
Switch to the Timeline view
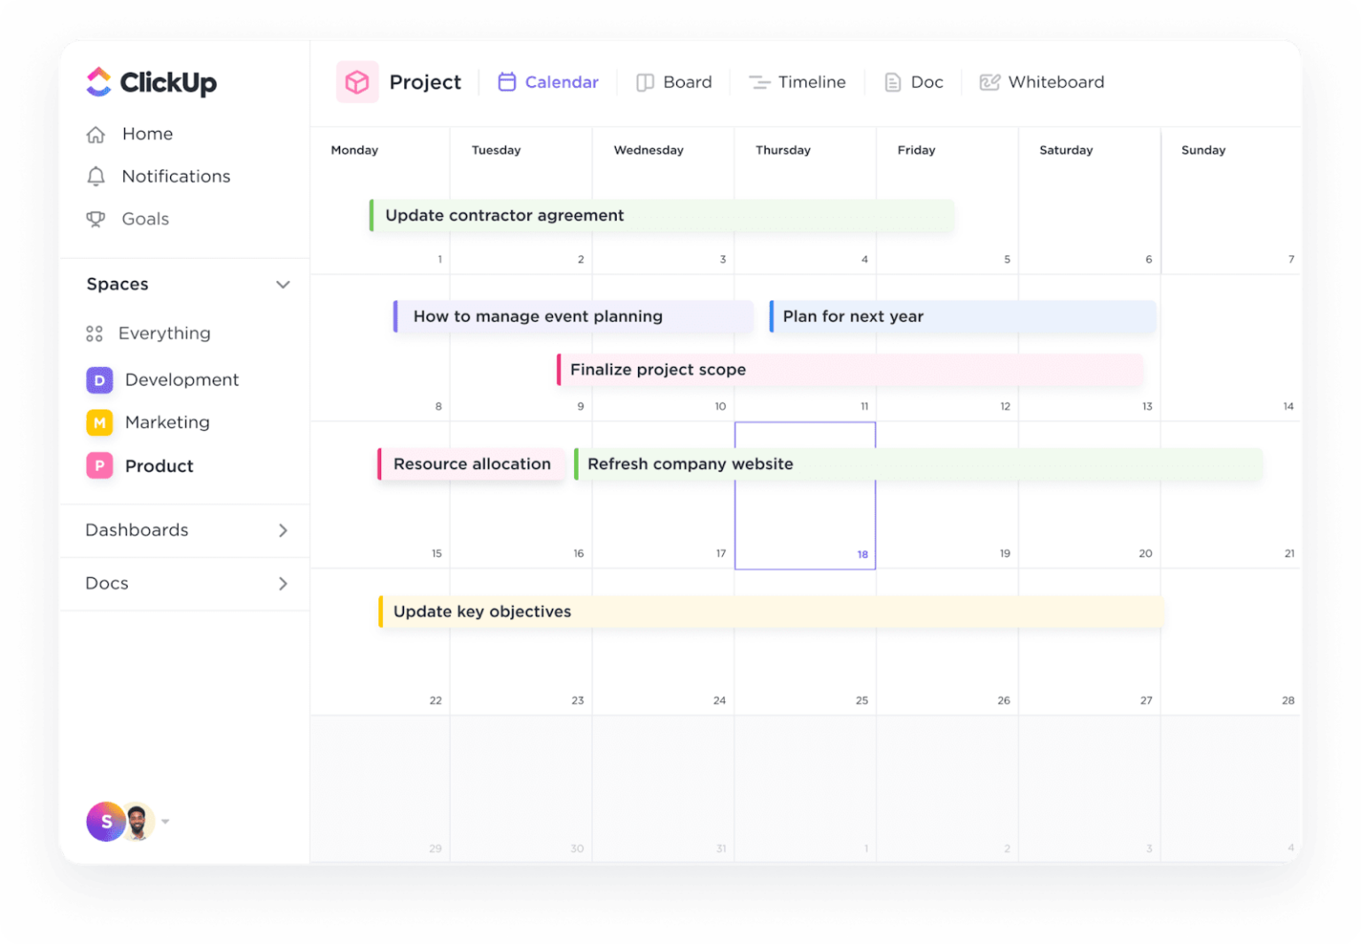(x=797, y=82)
